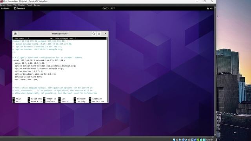Click the nano Exit shortcut label
The height and width of the screenshot is (141, 251).
(x=18, y=101)
